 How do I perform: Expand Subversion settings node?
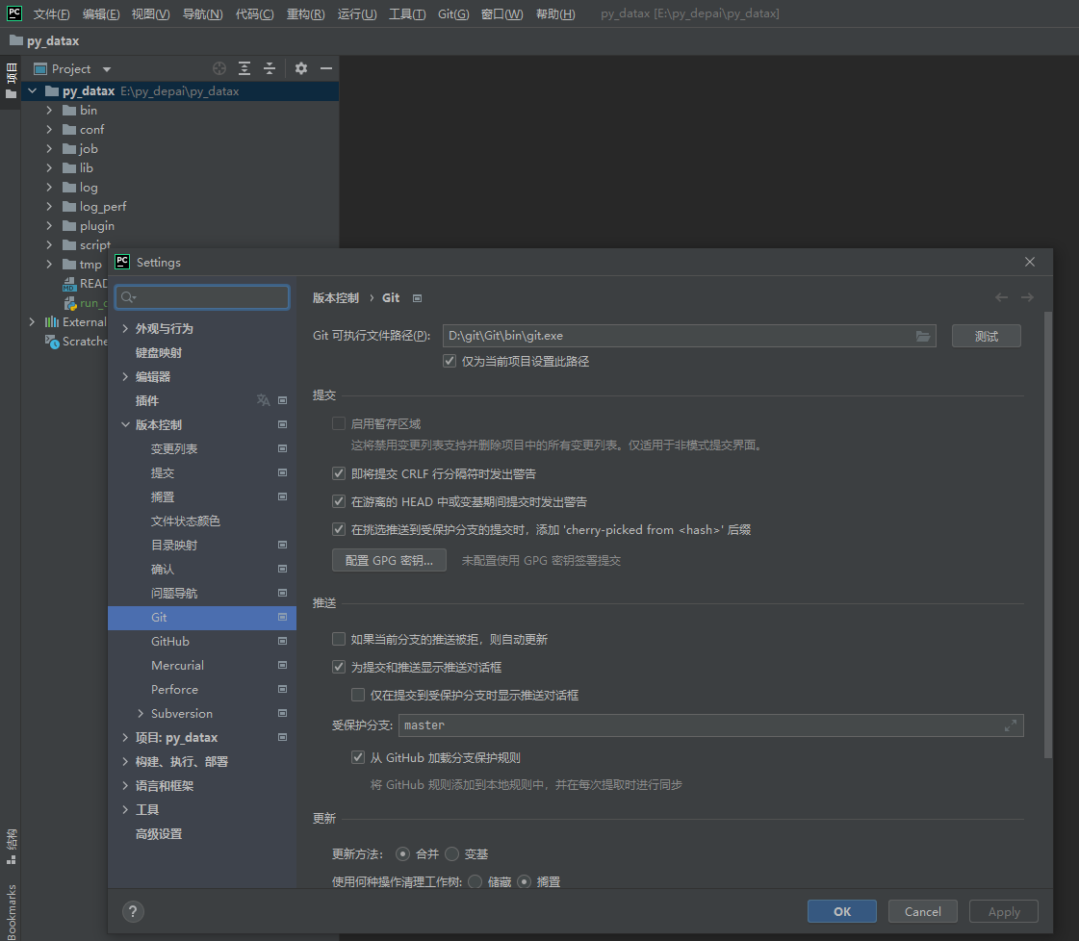coord(141,713)
